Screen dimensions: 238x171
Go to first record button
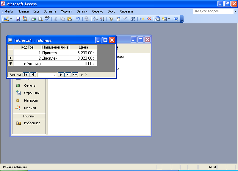26,75
